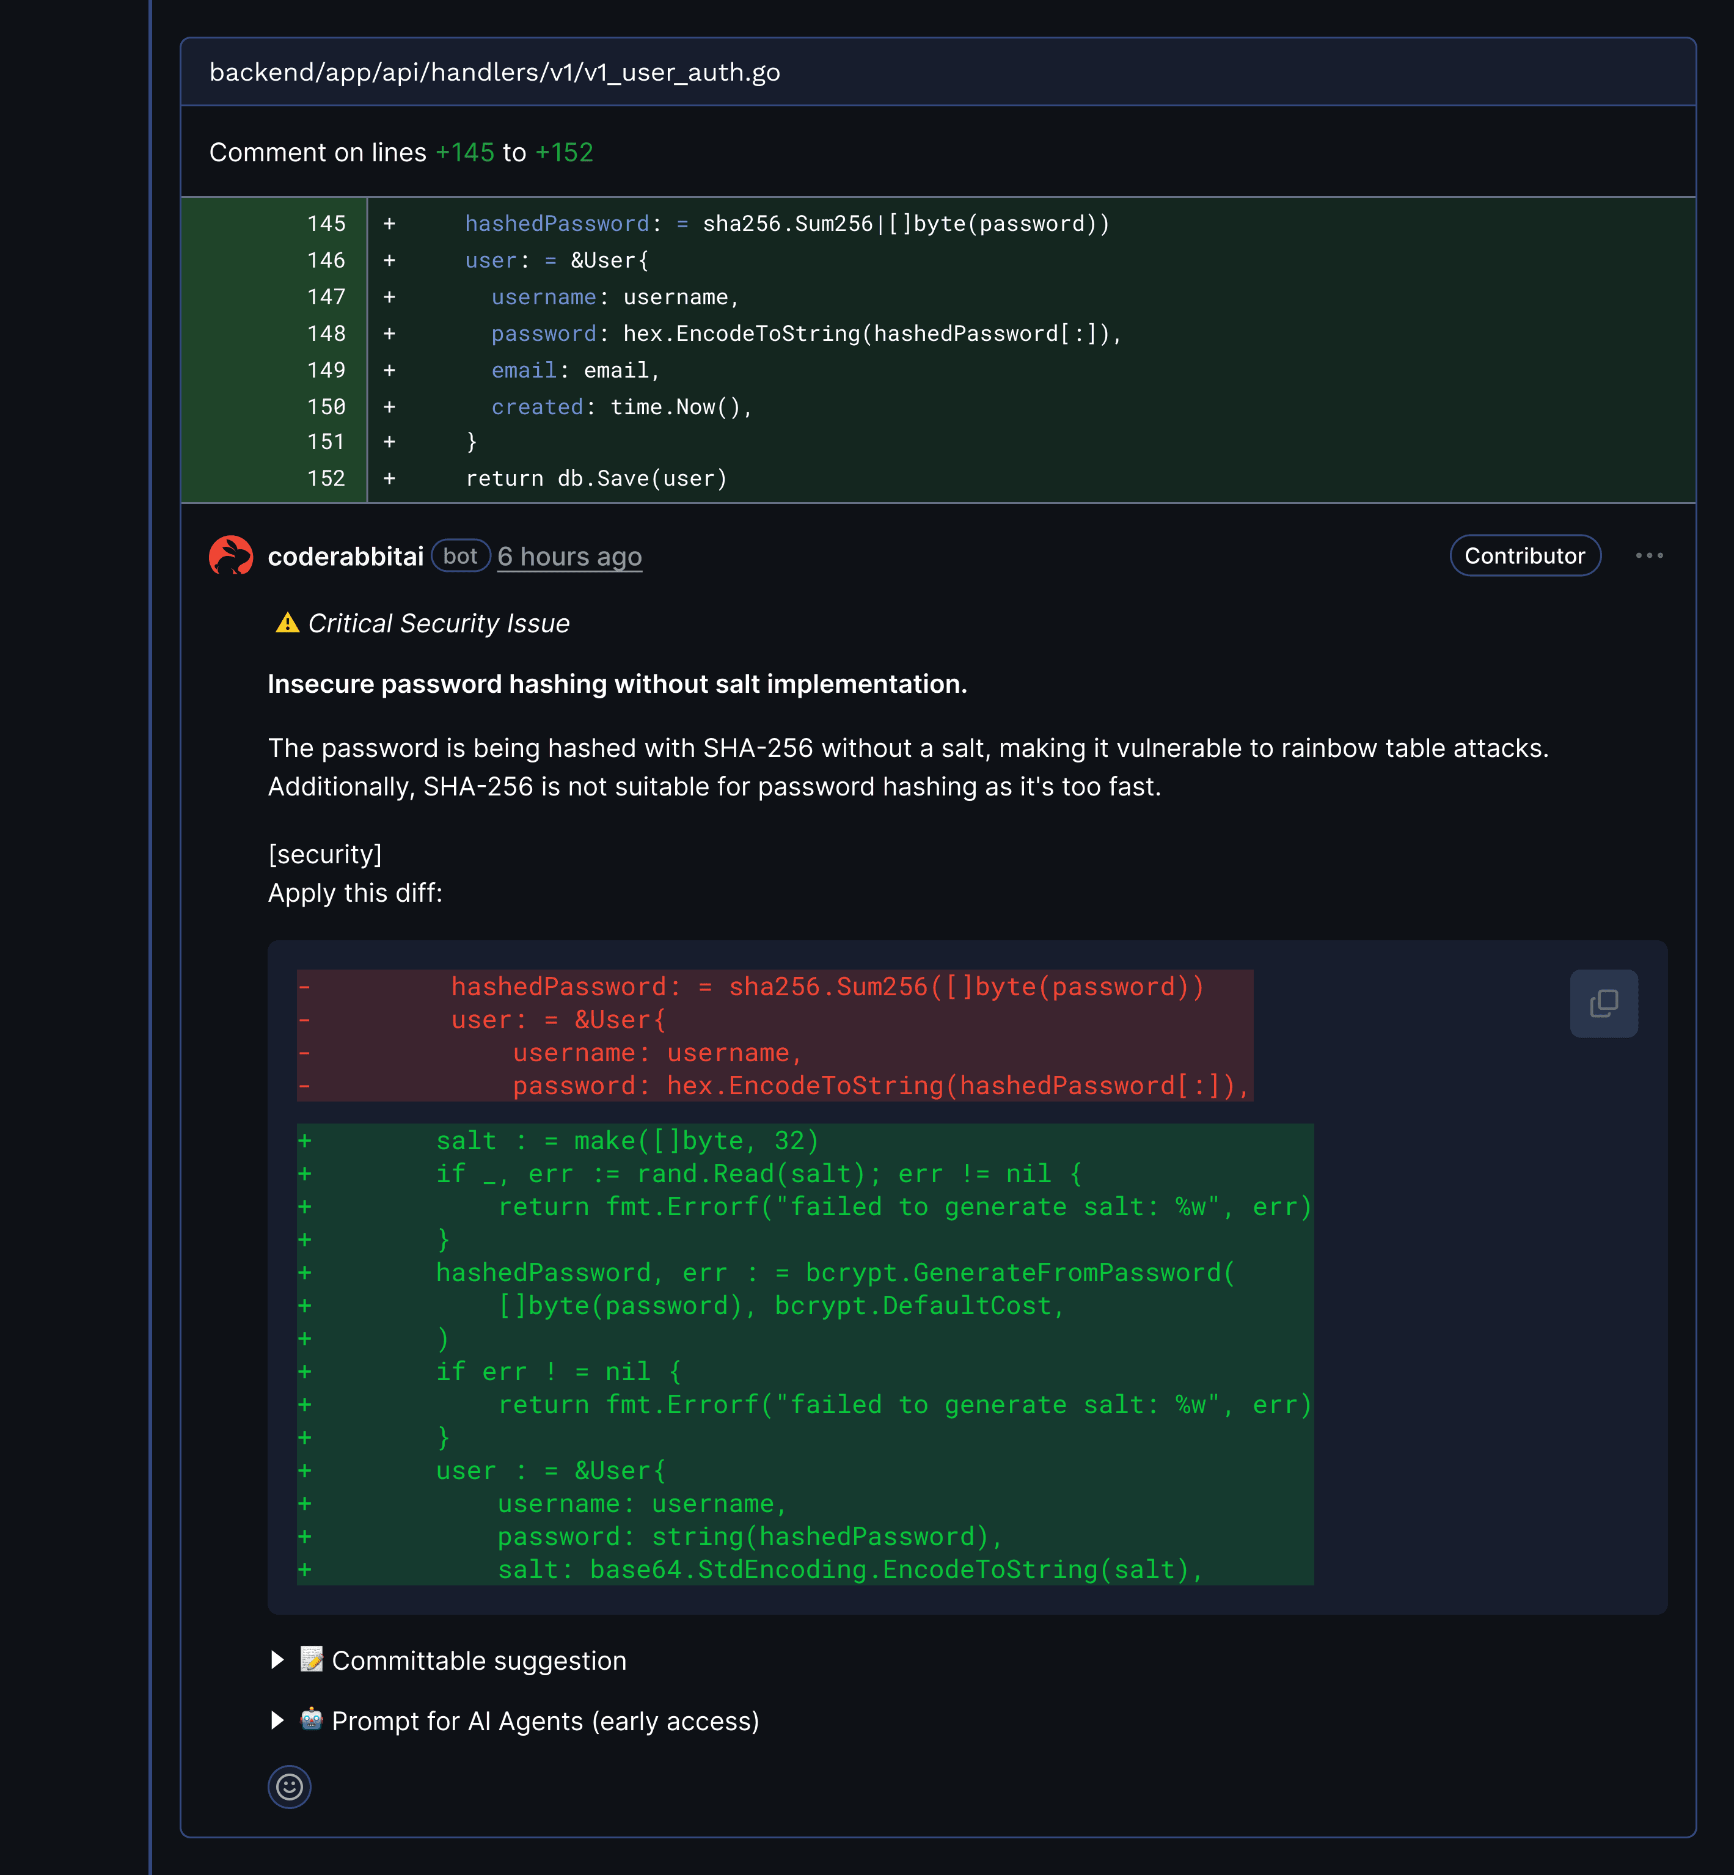Image resolution: width=1734 pixels, height=1875 pixels.
Task: Click line number 148 in the diff gutter
Action: pos(326,333)
